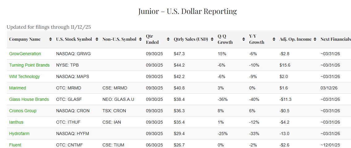Visit the Marimed company page
This screenshot has height=148, width=351.
coord(18,88)
